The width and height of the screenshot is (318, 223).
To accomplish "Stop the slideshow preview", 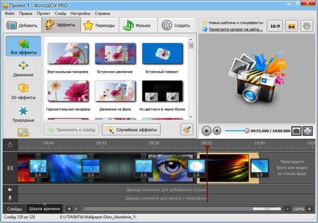I will pos(217,131).
